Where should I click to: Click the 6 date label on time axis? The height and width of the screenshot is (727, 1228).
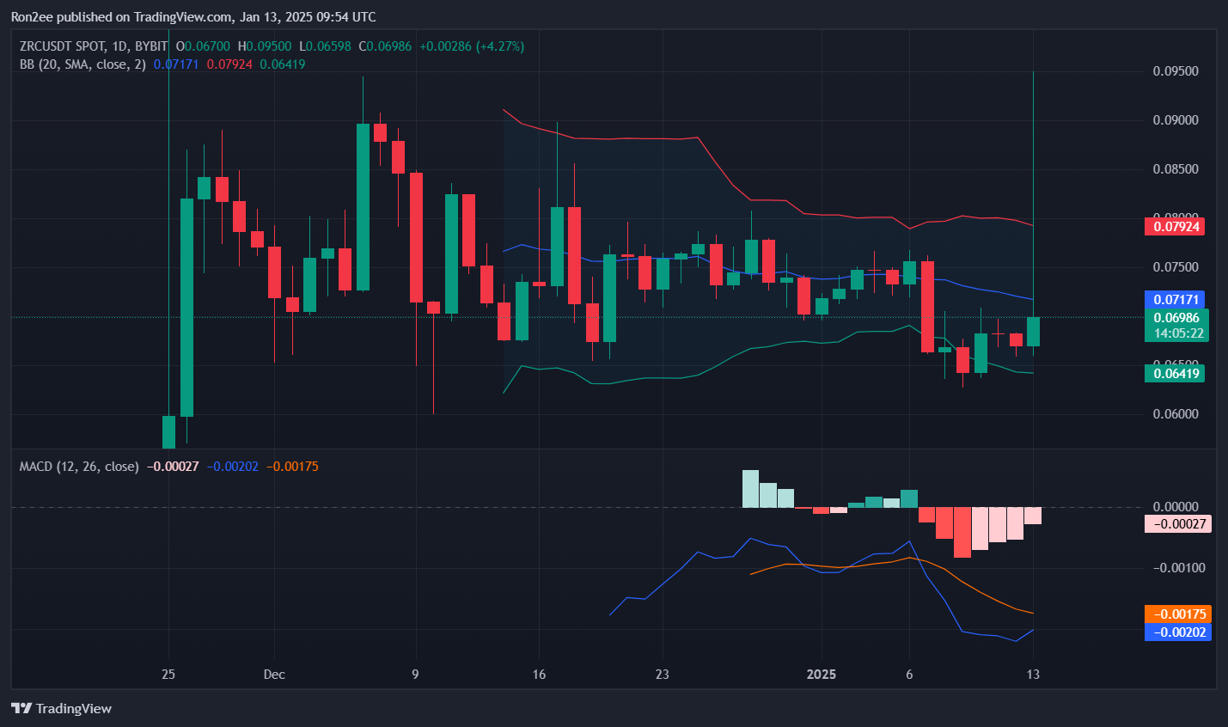tap(909, 675)
